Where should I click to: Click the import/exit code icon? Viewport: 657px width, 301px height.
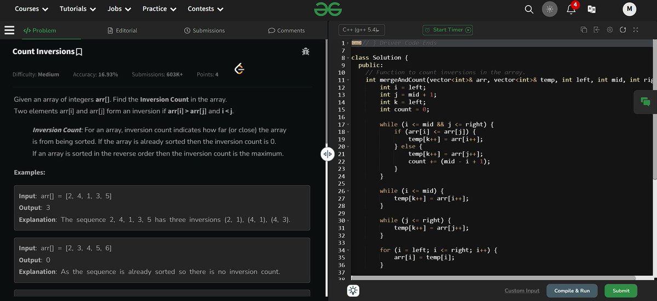pyautogui.click(x=597, y=29)
